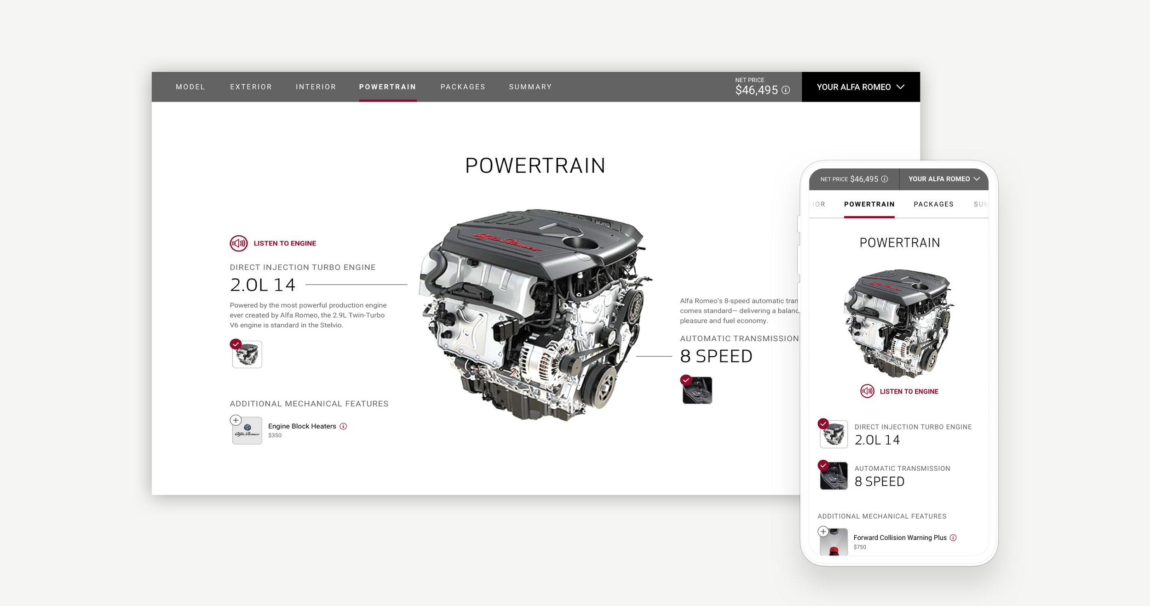Expand mobile Your Alfa Romeo dropdown

click(x=938, y=179)
